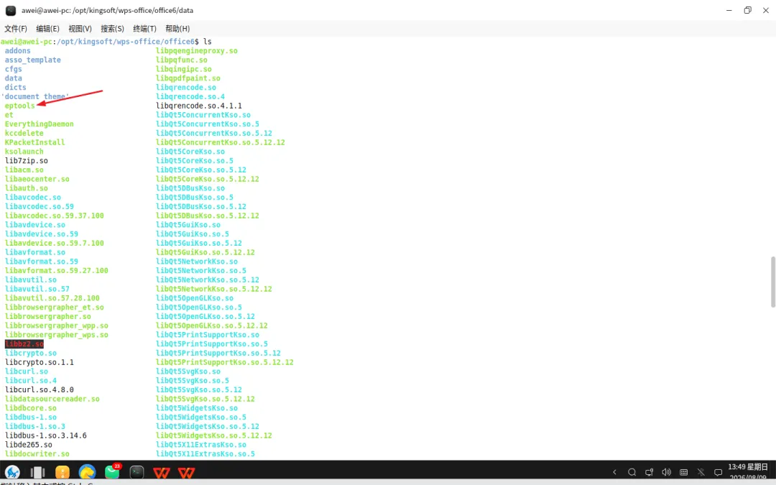Image resolution: width=776 pixels, height=485 pixels.
Task: Click the libcurl.so.4.8.0 file name
Action: click(x=39, y=389)
